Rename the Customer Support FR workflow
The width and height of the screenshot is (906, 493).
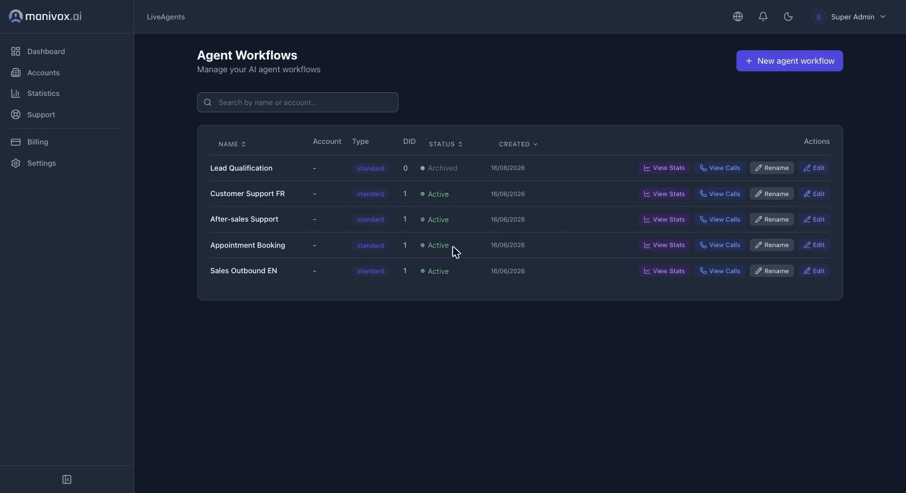click(772, 194)
